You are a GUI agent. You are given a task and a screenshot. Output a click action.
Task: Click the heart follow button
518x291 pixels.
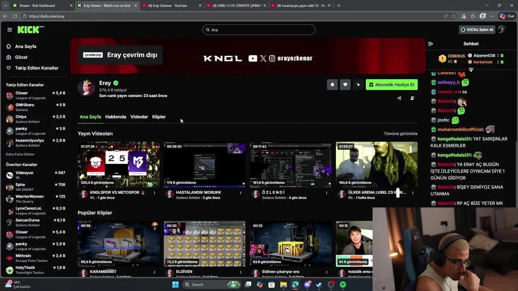345,84
